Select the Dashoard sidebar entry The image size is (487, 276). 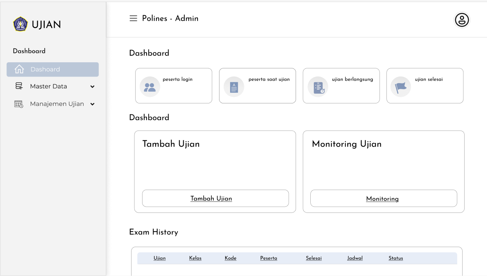[x=52, y=69]
